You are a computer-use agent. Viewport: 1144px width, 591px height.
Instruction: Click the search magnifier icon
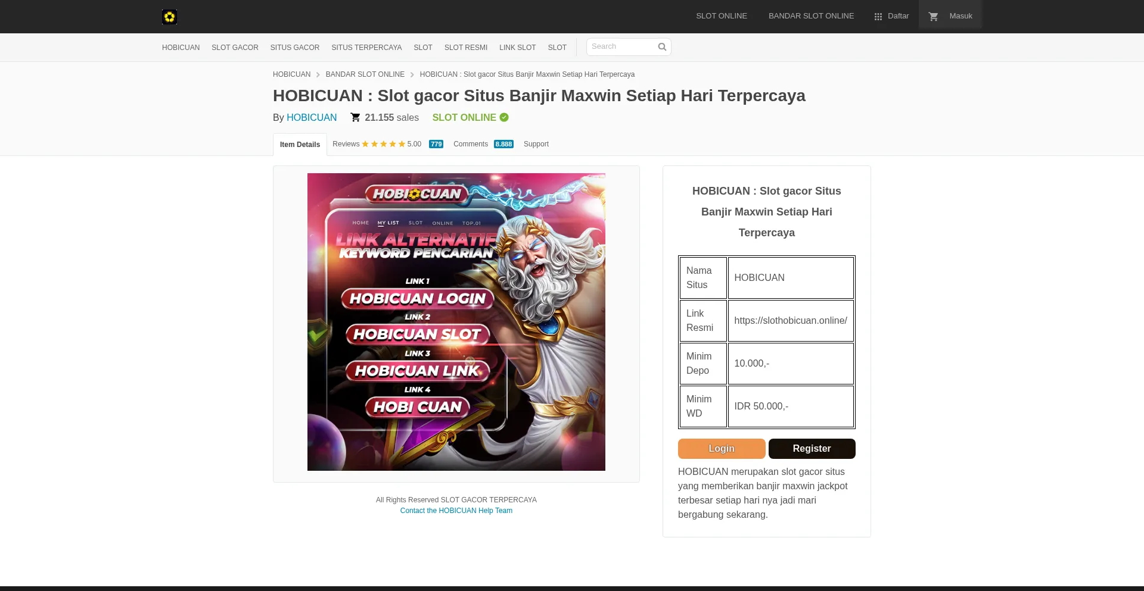click(662, 47)
